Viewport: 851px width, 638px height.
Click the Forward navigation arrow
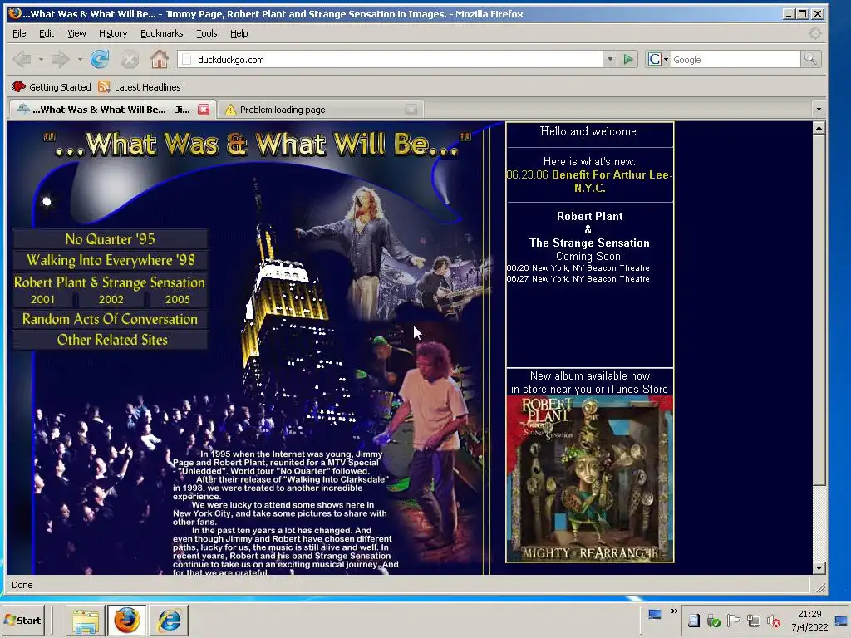[x=60, y=59]
